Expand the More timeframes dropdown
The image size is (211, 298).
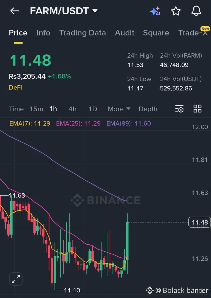(119, 109)
